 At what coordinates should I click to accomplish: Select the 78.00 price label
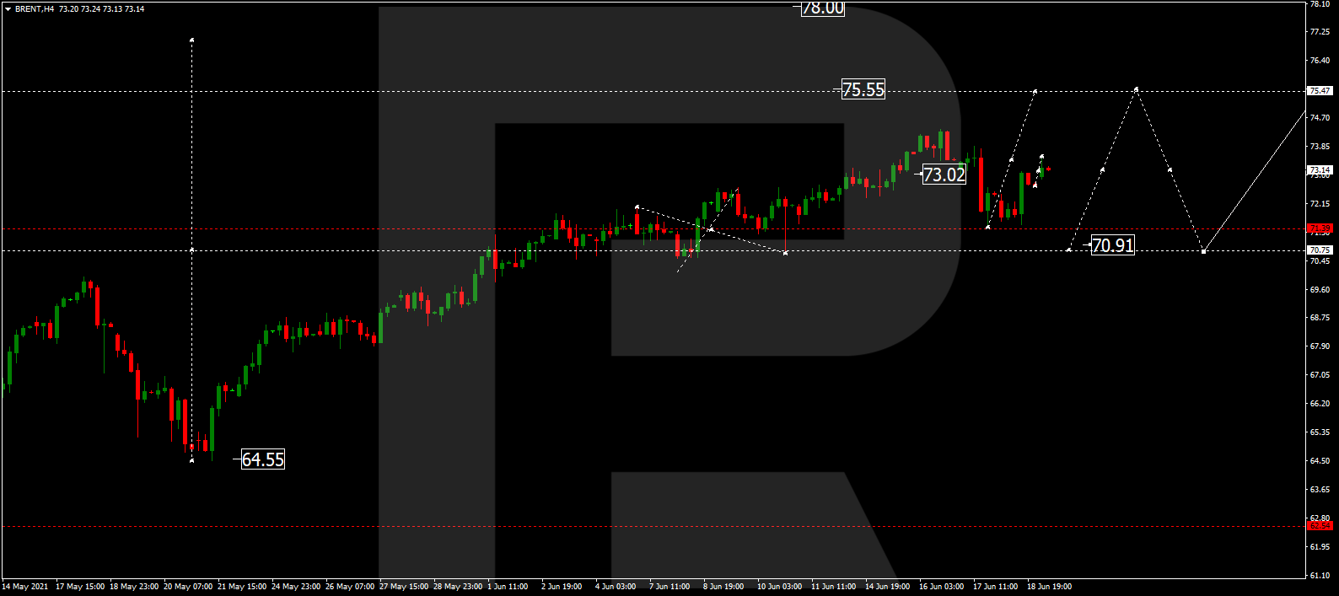[822, 8]
